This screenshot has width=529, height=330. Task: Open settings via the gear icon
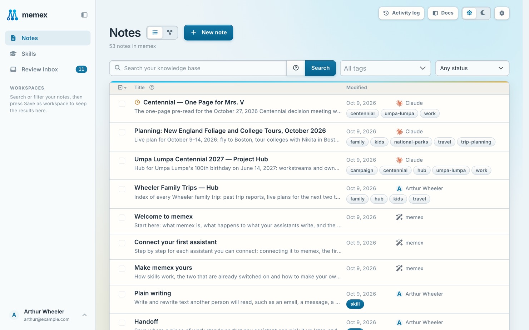[x=502, y=13]
